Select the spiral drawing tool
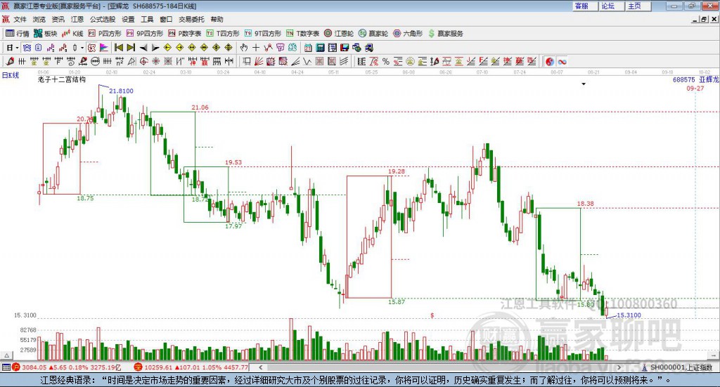Image resolution: width=720 pixels, height=387 pixels. [x=71, y=61]
